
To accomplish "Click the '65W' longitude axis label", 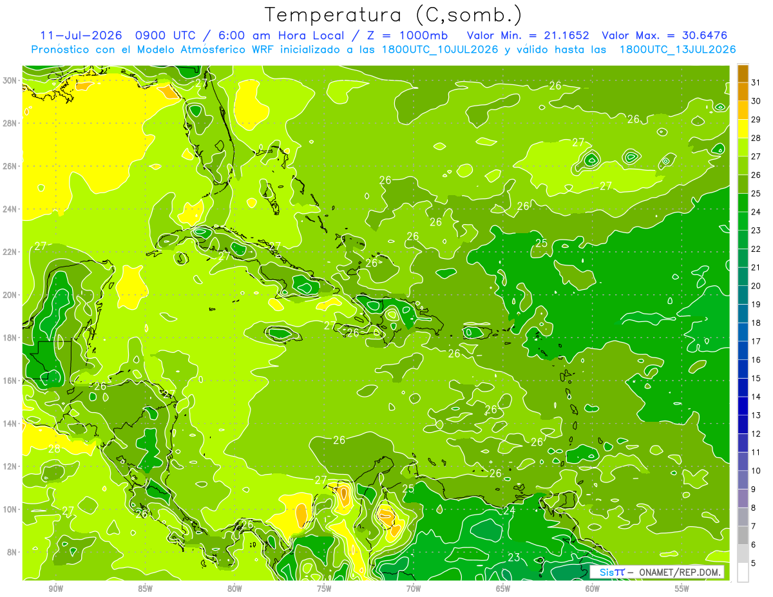I will (x=503, y=589).
